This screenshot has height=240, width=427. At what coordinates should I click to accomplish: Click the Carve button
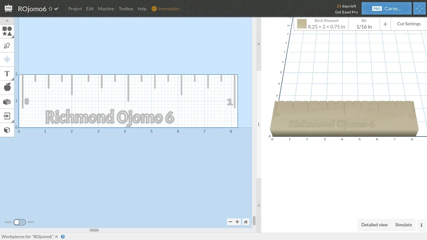386,9
